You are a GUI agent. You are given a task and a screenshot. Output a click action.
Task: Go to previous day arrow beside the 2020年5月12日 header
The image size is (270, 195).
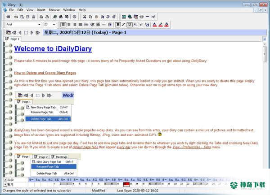(x=20, y=32)
